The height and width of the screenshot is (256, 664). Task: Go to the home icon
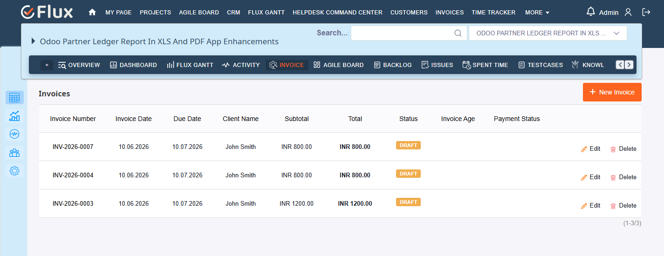[92, 13]
